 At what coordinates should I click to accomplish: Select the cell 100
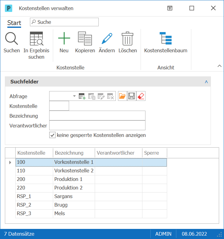[34, 162]
